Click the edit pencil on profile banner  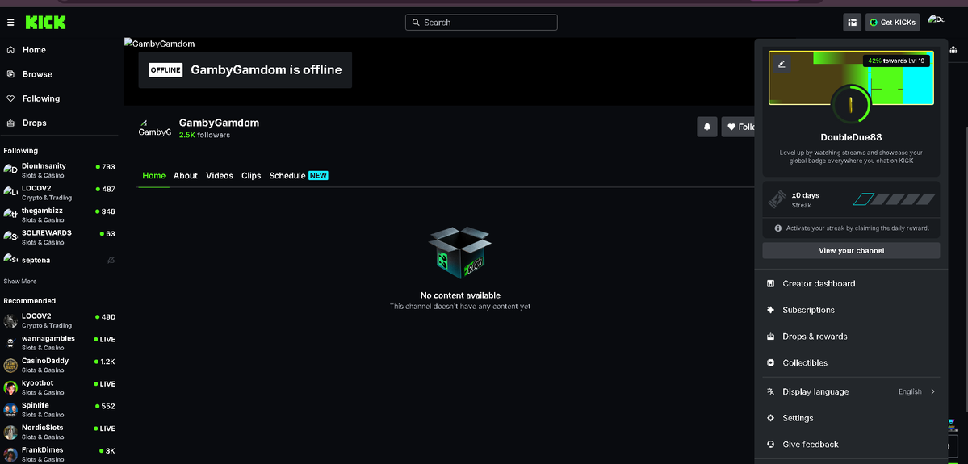pyautogui.click(x=782, y=64)
